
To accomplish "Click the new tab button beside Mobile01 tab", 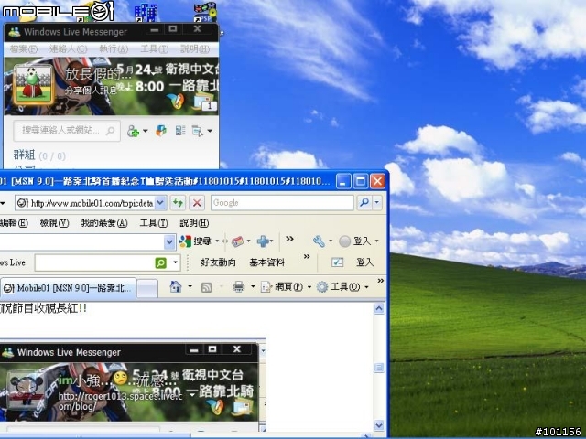I will (147, 289).
